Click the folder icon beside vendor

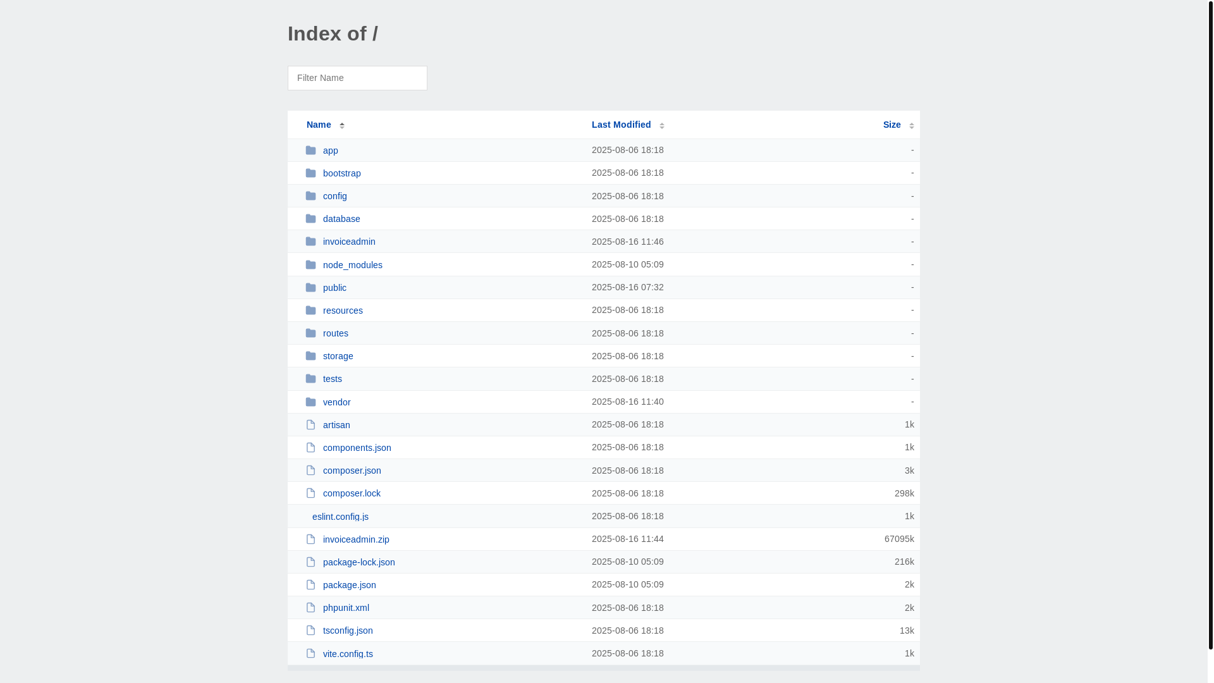pyautogui.click(x=310, y=402)
